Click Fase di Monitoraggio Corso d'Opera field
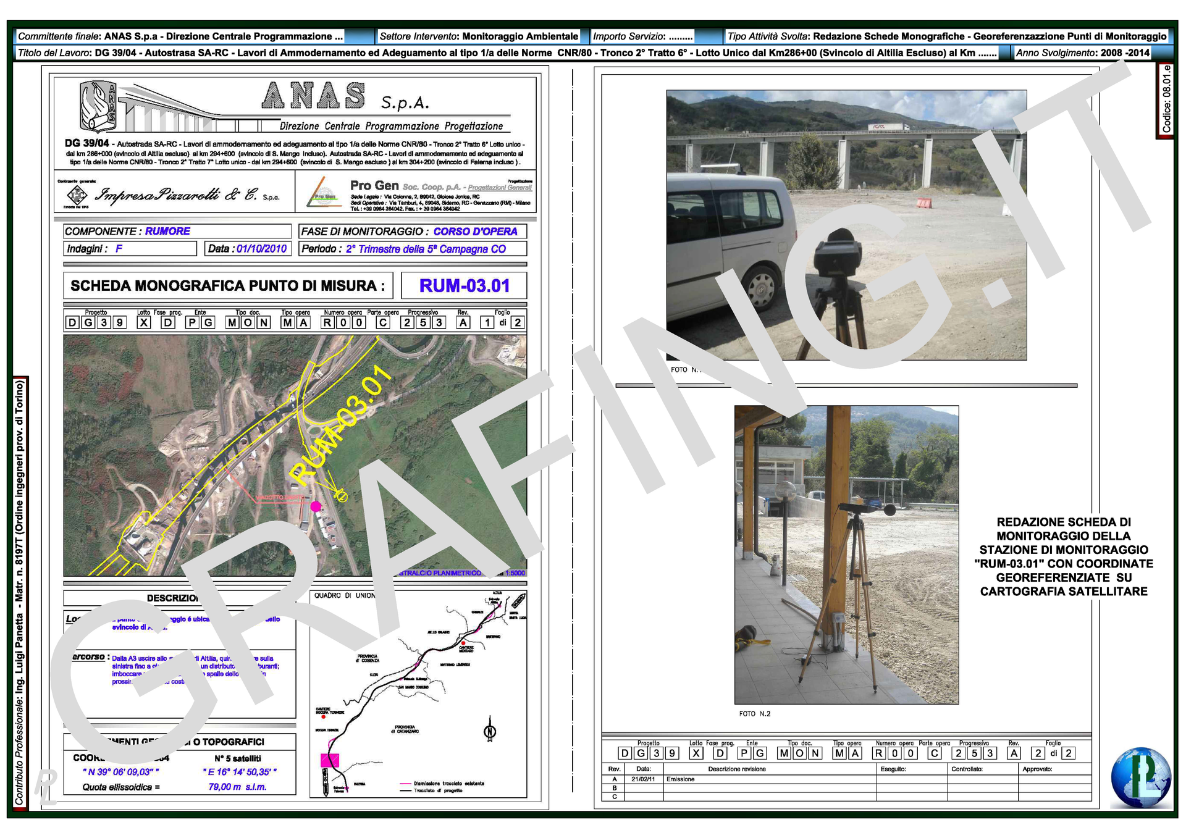Screen dimensions: 1186x838 pyautogui.click(x=413, y=231)
